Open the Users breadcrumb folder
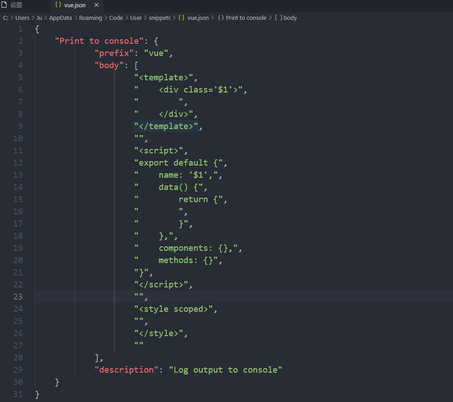The width and height of the screenshot is (453, 402). [22, 18]
